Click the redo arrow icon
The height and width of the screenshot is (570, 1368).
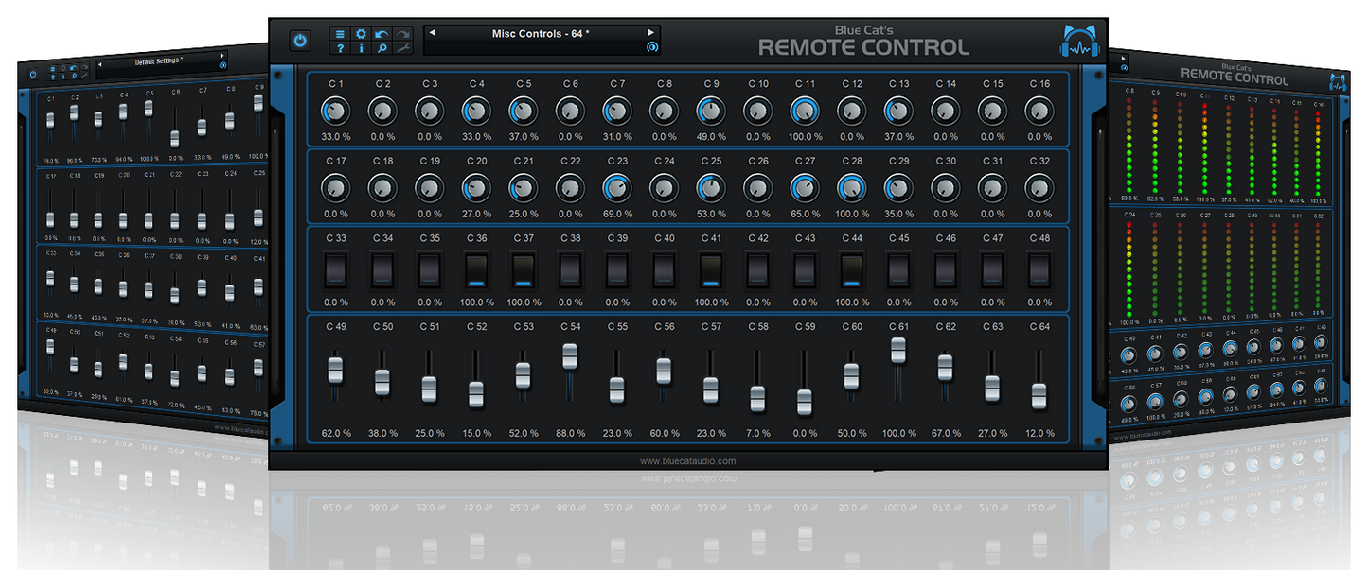pyautogui.click(x=402, y=34)
